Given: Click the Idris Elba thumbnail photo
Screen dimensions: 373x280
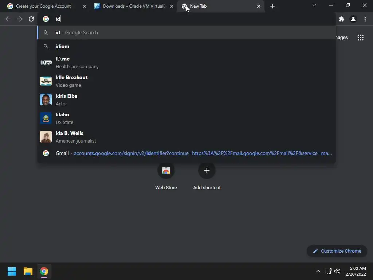Looking at the screenshot, I should click(46, 100).
